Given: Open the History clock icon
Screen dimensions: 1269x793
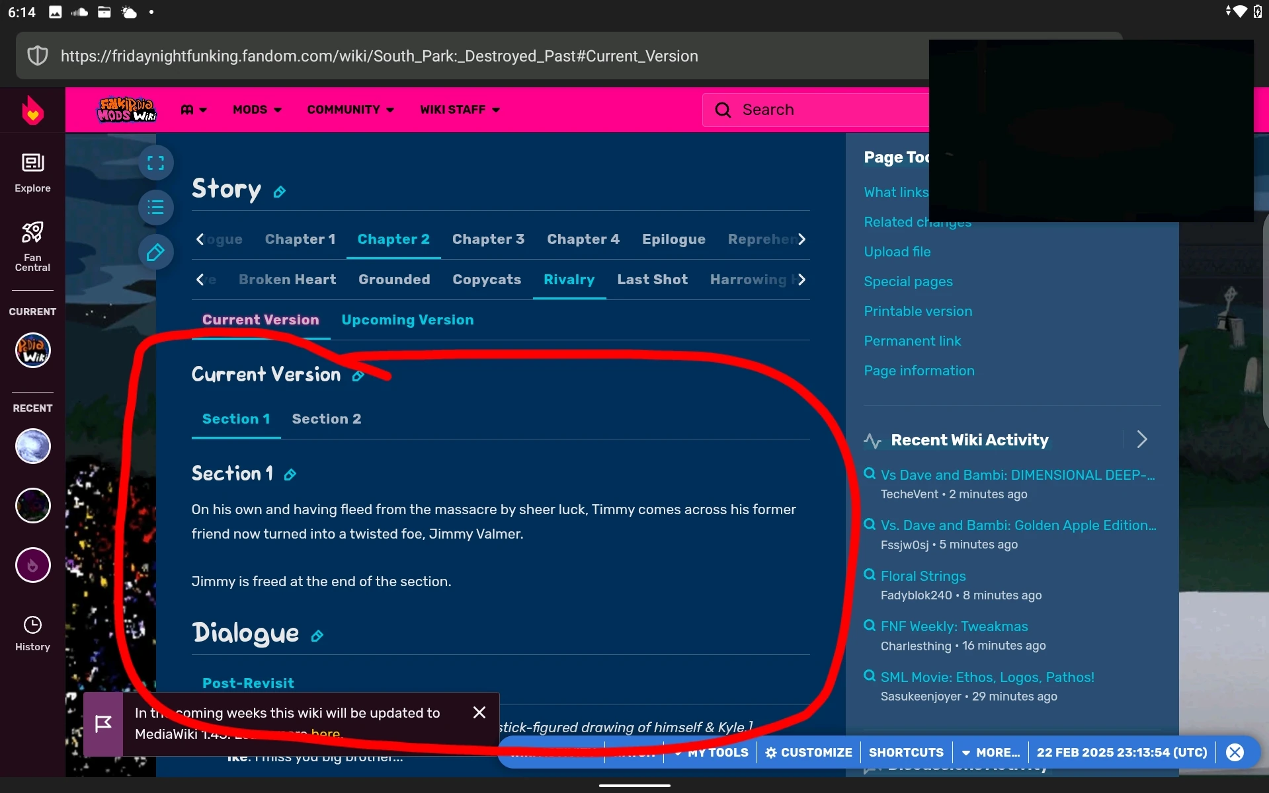Looking at the screenshot, I should tap(32, 633).
